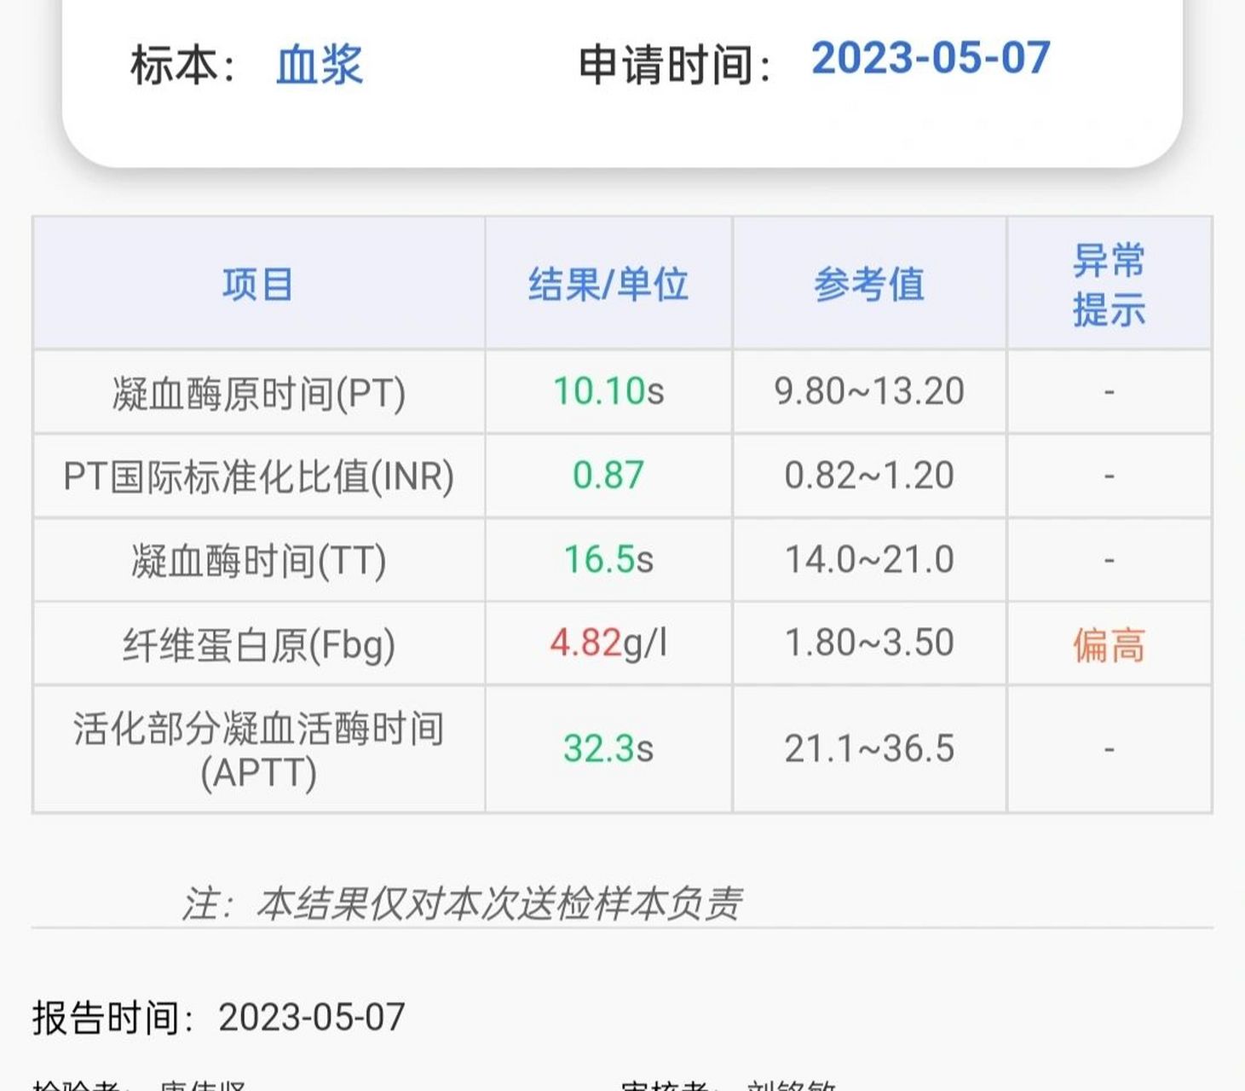Screen dimensions: 1245x1091
Task: Select the PT reference range 9.80~13.20
Action: point(869,391)
